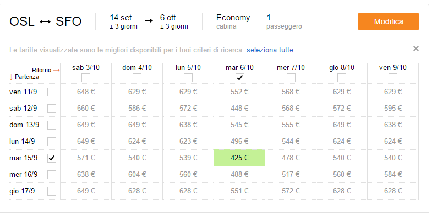
Task: Select the 496 € fare for lun 14/9
Action: tap(239, 141)
